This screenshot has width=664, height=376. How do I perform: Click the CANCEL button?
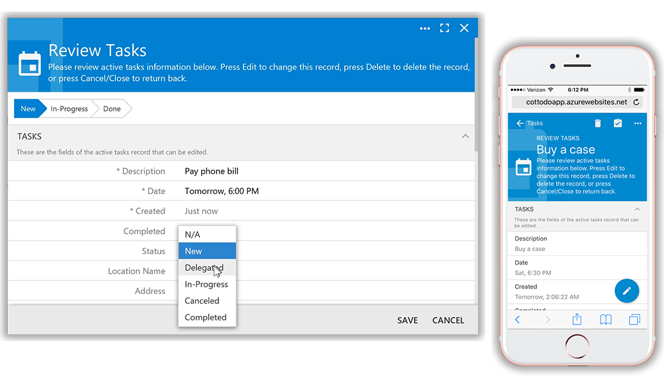tap(448, 320)
